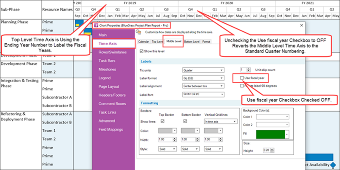340x170 pixels.
Task: Open the Top Border color picker
Action: click(167, 131)
